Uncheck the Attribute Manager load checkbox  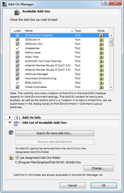pyautogui.click(x=18, y=74)
